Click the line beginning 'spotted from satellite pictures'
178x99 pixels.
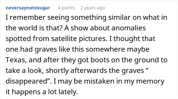click(81, 39)
